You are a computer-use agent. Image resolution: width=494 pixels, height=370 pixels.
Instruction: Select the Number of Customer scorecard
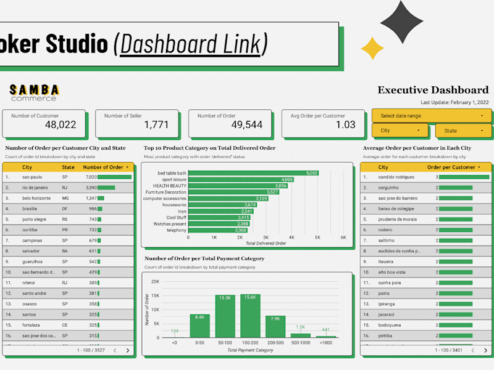(44, 123)
